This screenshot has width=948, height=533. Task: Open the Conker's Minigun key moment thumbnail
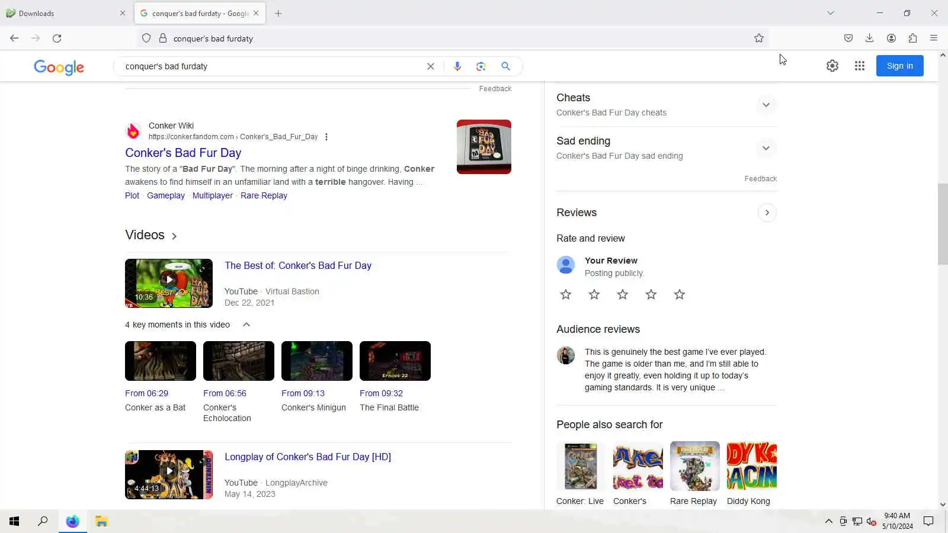pyautogui.click(x=317, y=361)
